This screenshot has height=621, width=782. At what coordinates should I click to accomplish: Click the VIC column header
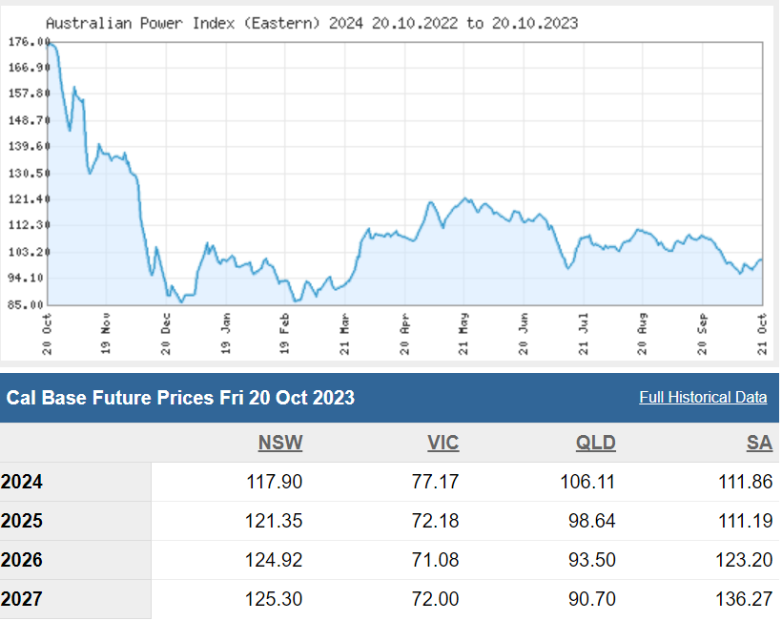click(443, 443)
